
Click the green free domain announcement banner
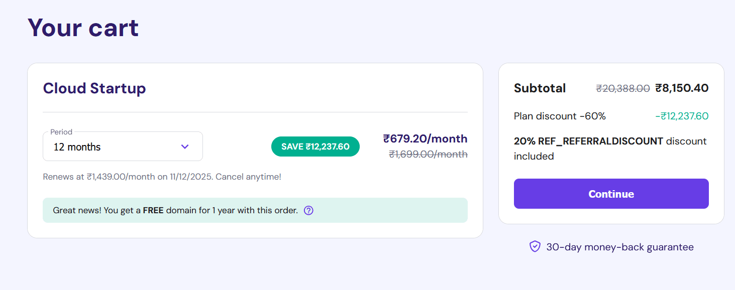coord(255,210)
